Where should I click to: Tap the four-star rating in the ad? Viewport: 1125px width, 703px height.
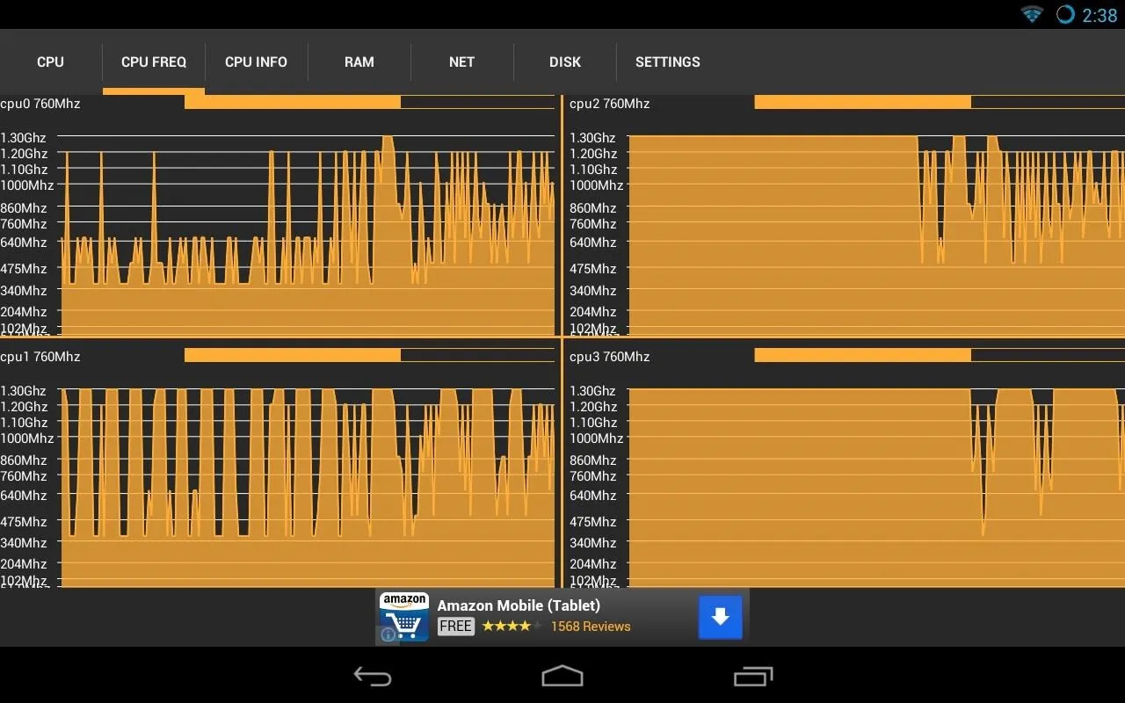pyautogui.click(x=512, y=627)
